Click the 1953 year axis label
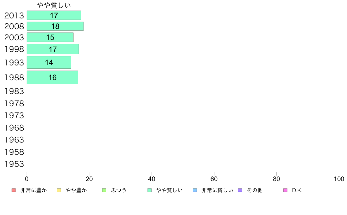The image size is (347, 215). point(14,164)
